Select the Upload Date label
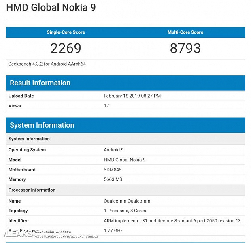Screen dimensions: 251x243 [21, 96]
